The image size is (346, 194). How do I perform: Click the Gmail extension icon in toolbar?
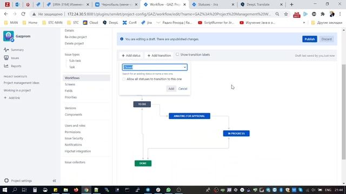[x=297, y=15]
